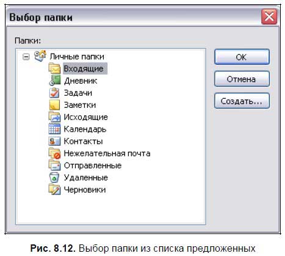Screen dimensions: 285x256
Task: Click the Удаленные recycle bin icon
Action: pos(54,177)
